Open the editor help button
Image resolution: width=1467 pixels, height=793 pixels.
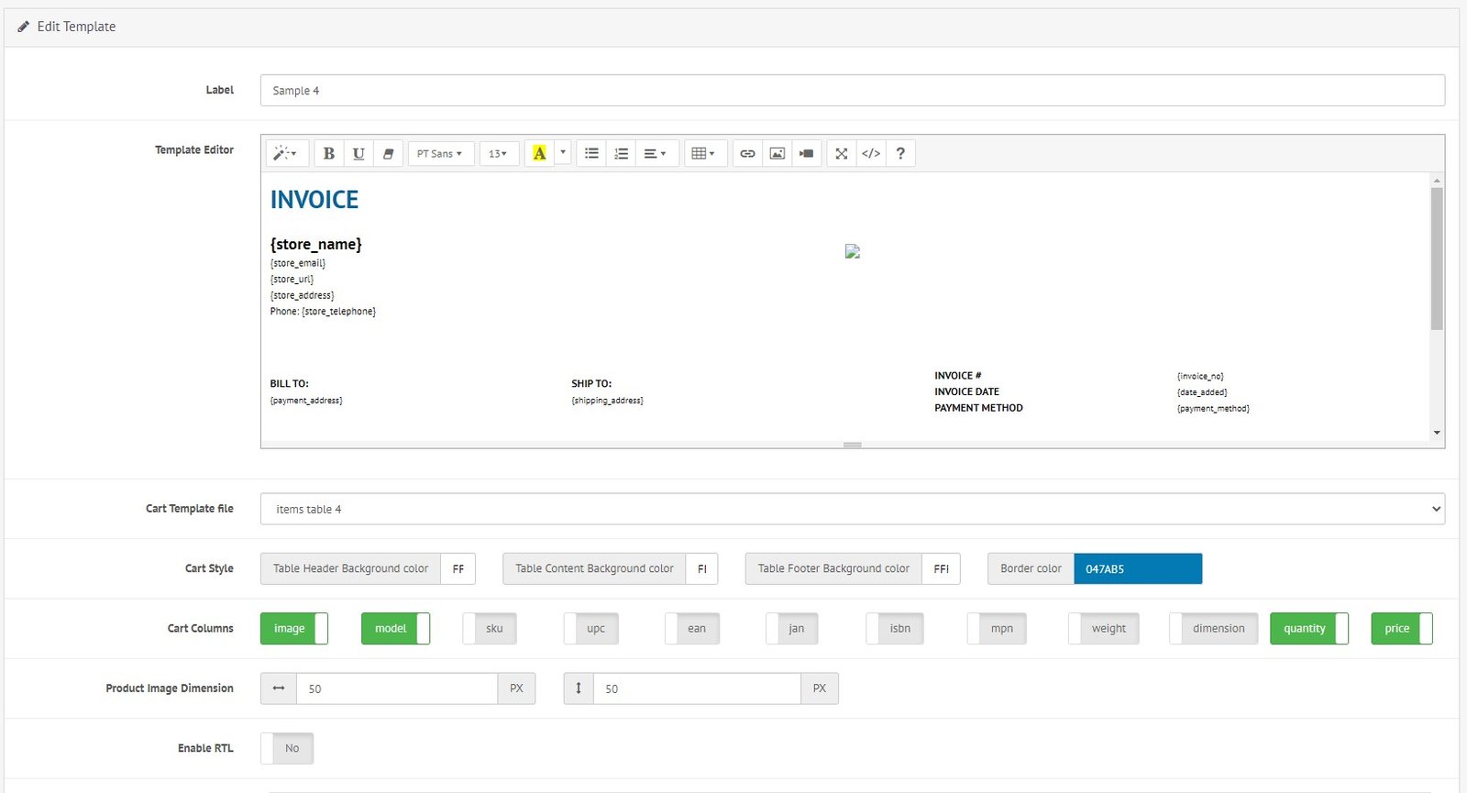[x=900, y=153]
